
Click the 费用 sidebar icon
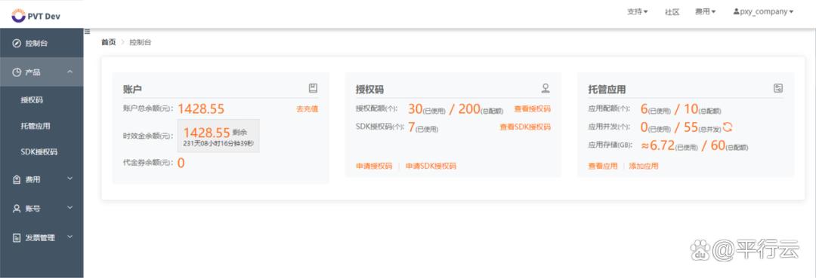pyautogui.click(x=17, y=179)
